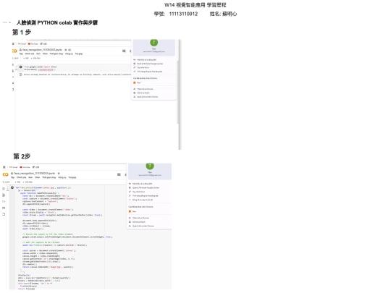Open Công cụ menu in step 2 screenshot
Image resolution: width=391 pixels, height=293 pixels.
click(x=62, y=177)
